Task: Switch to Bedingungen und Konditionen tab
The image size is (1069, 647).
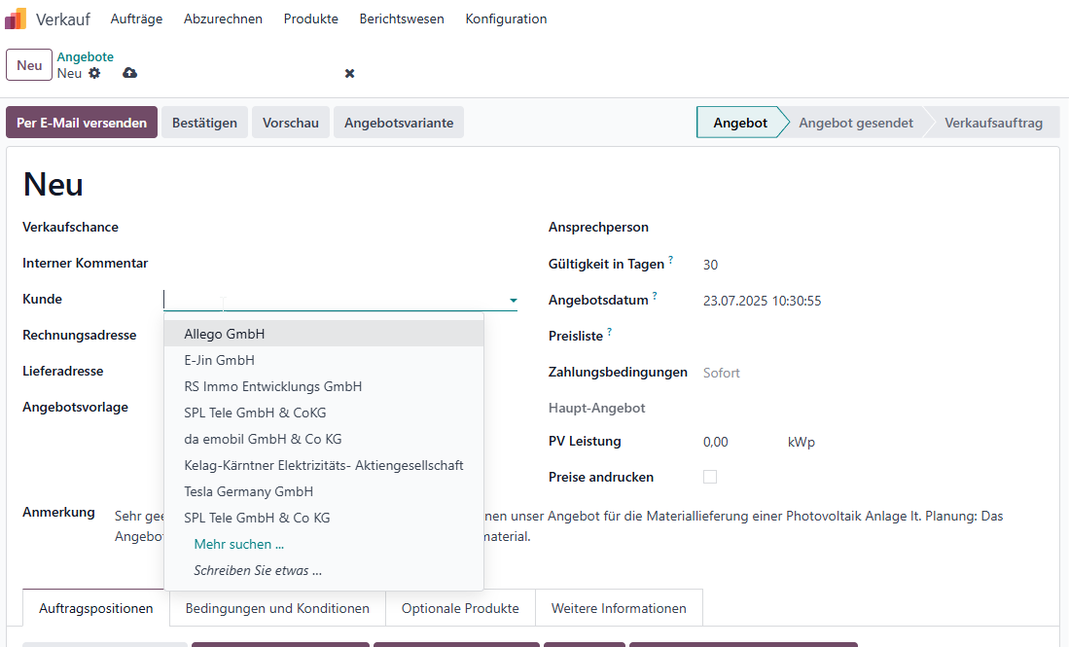Action: click(277, 608)
